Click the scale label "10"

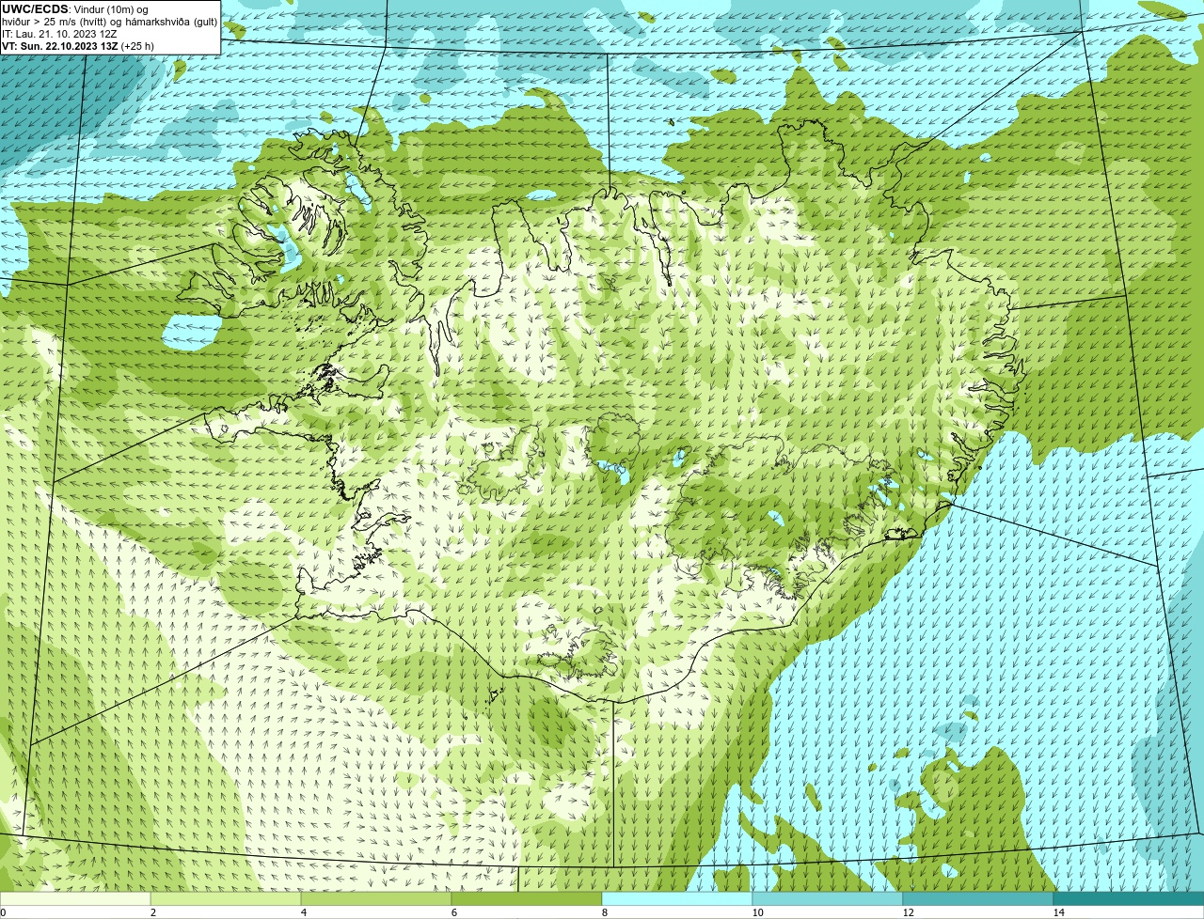click(757, 912)
